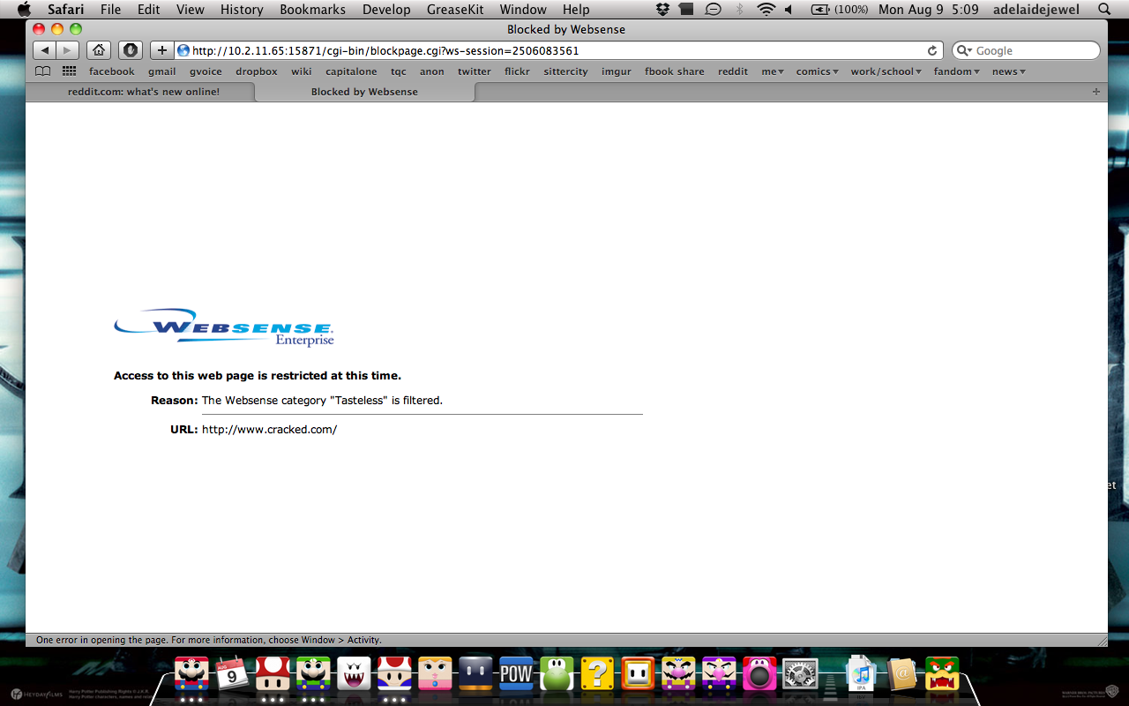1129x706 pixels.
Task: Expand the "me" bookmarks folder
Action: 773,71
